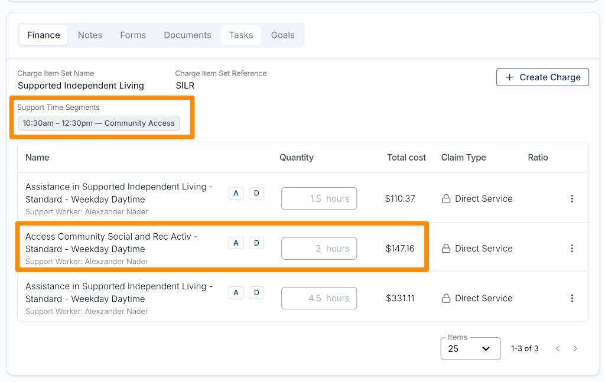The width and height of the screenshot is (605, 382).
Task: Open the more options menu for 2 hours row
Action: [572, 248]
